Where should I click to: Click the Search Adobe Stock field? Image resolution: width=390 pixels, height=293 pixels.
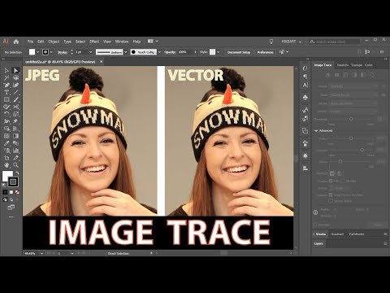(x=335, y=42)
